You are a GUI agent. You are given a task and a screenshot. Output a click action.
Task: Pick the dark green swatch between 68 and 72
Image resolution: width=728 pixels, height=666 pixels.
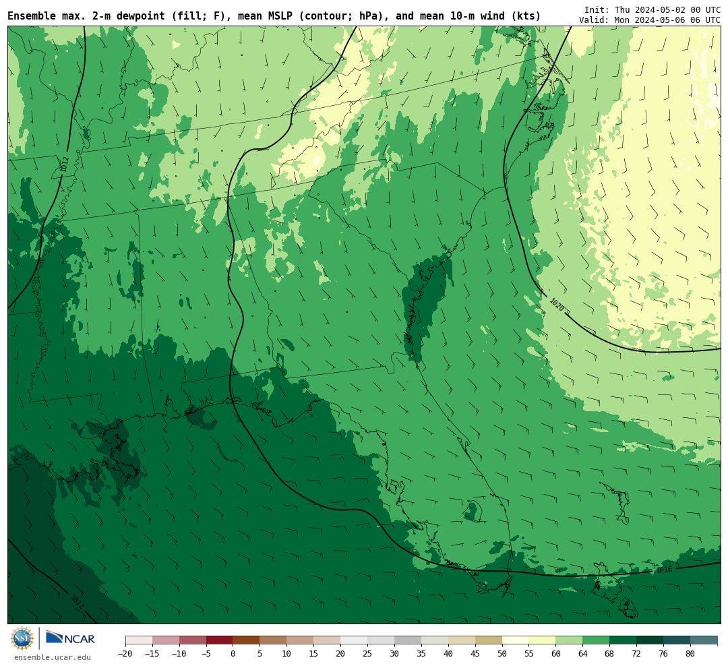(623, 640)
